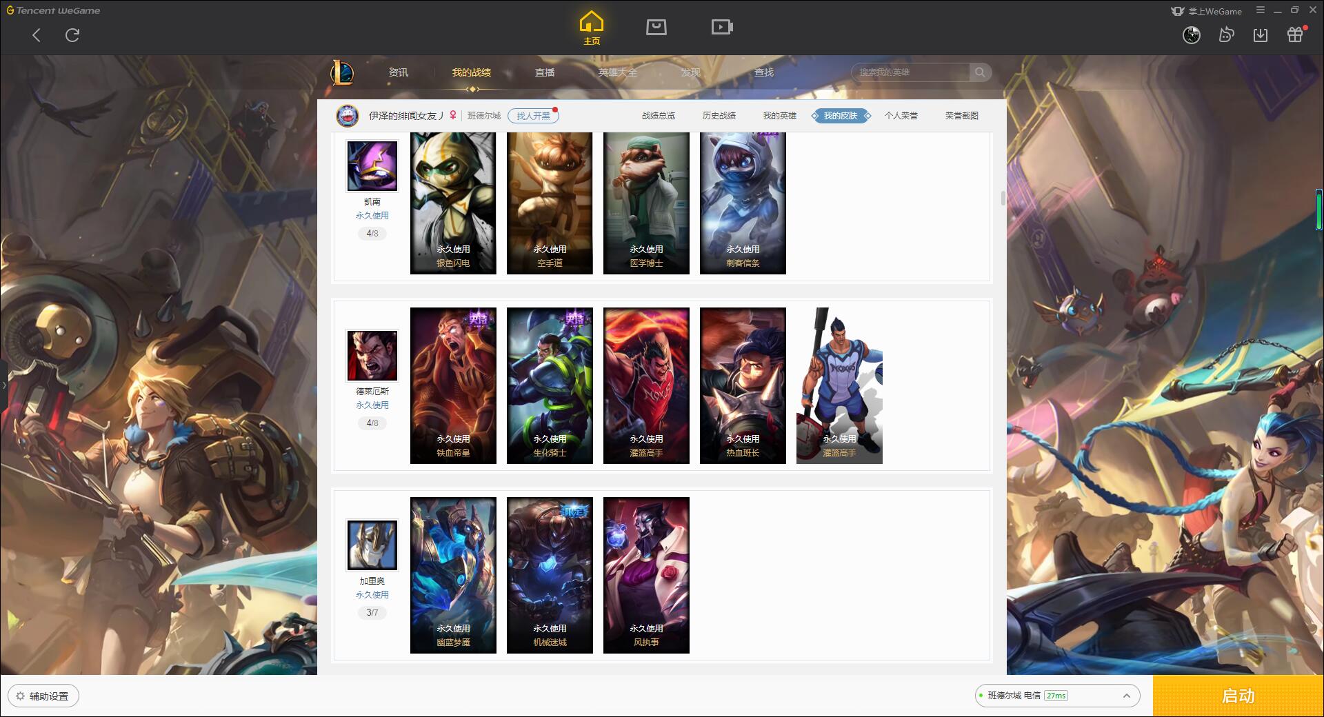Click the 4/8 skin count under 凯南
This screenshot has height=717, width=1324.
(x=372, y=234)
